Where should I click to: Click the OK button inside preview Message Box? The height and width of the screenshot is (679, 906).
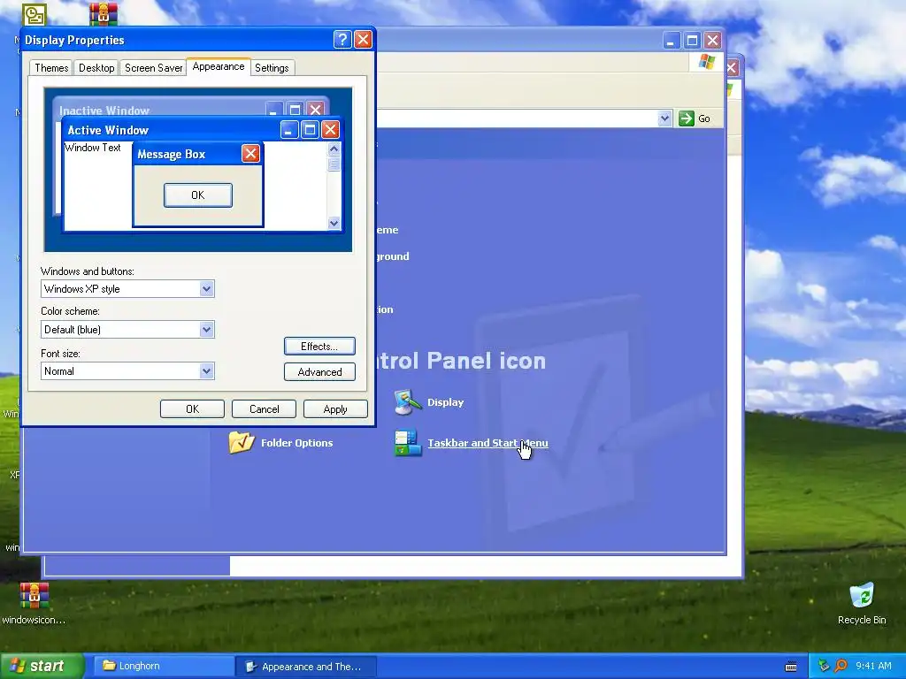tap(197, 195)
